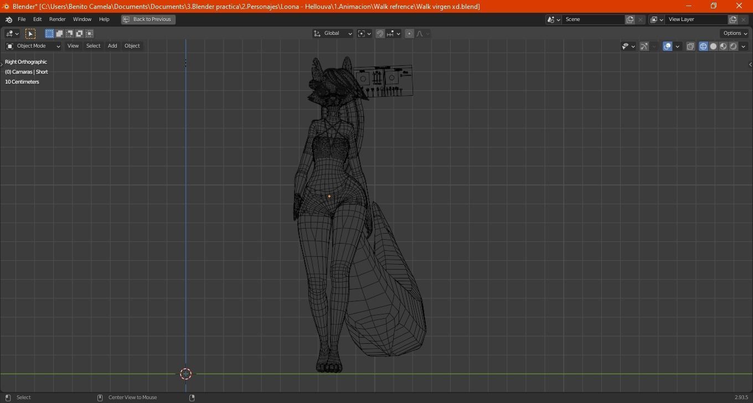This screenshot has height=403, width=753.
Task: Open the Edit menu
Action: coord(37,19)
